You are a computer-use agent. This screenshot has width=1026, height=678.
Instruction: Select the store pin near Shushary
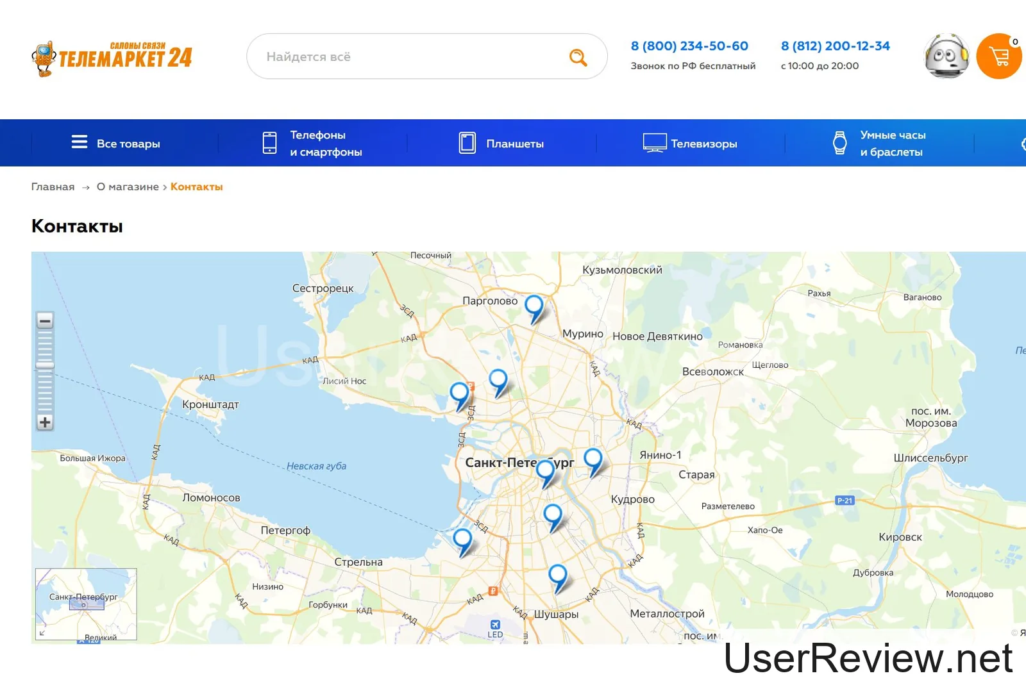557,575
